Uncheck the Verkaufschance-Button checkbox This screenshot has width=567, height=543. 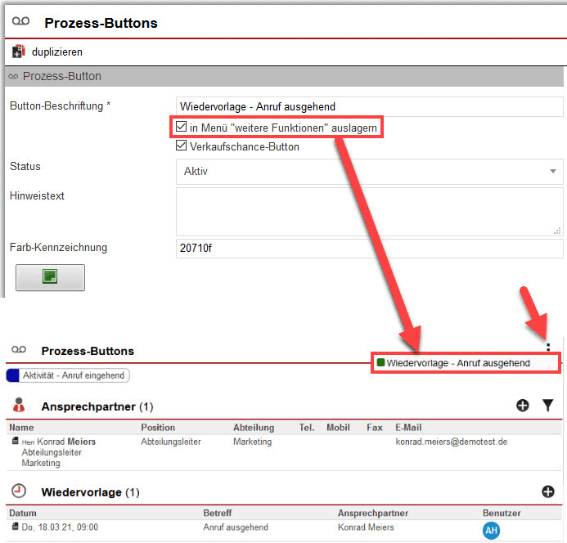coord(182,147)
